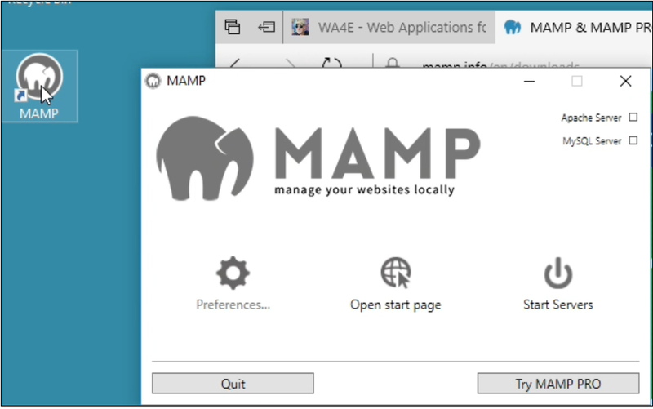Click the address bar lock icon
The image size is (653, 409).
(x=392, y=63)
